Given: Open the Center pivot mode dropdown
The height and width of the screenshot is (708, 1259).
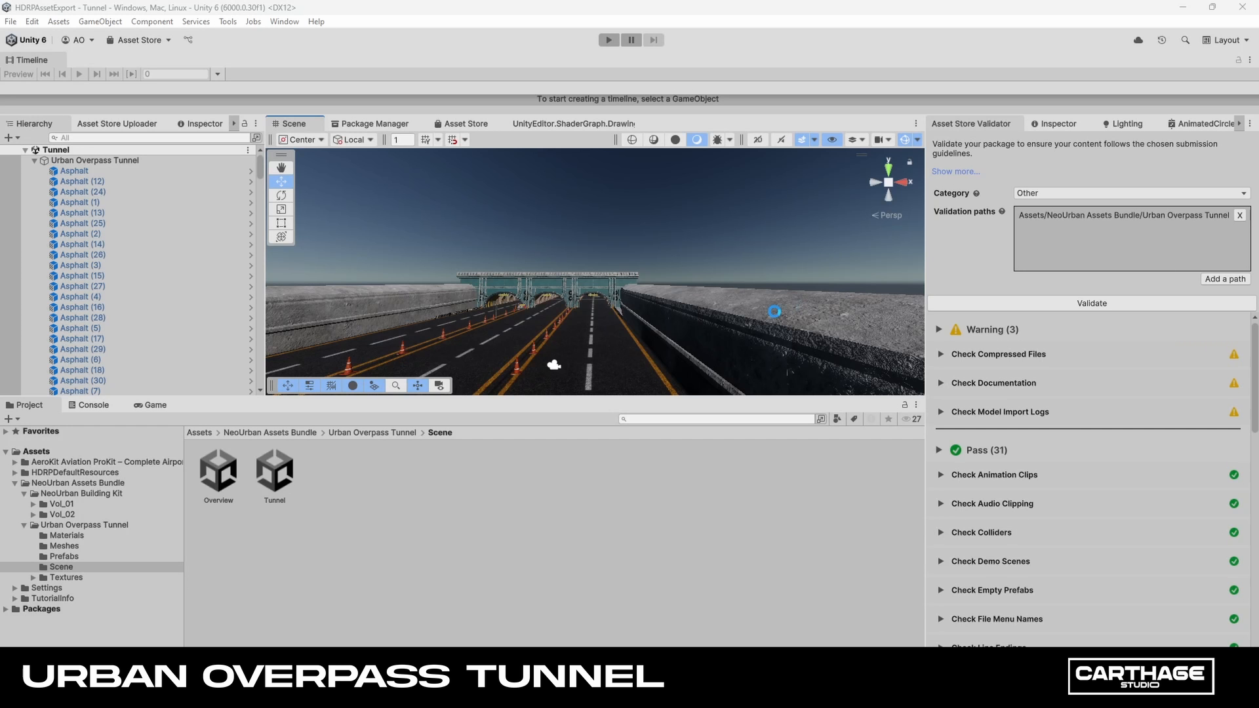Looking at the screenshot, I should click(302, 140).
